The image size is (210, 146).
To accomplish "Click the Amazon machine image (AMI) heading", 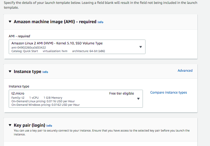I will [x=55, y=22].
